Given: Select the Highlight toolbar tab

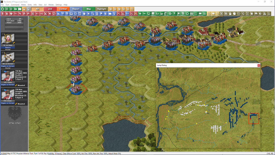Looking at the screenshot, I should [102, 9].
